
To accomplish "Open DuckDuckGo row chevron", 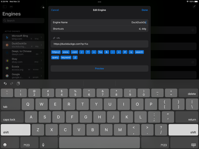I will click(x=42, y=45).
